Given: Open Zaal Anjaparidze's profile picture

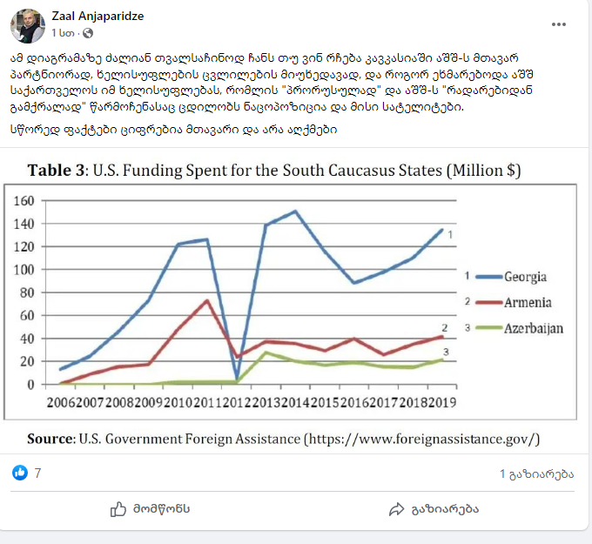Looking at the screenshot, I should [28, 25].
